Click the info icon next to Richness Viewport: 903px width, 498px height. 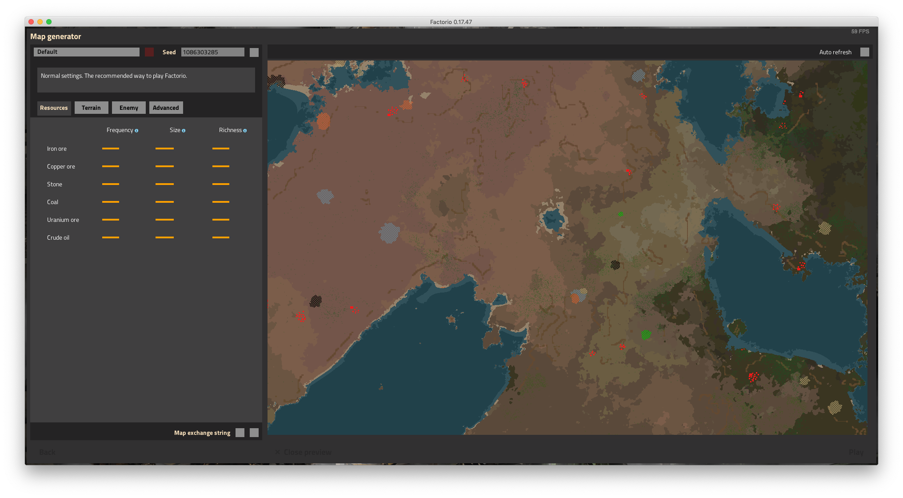[245, 131]
